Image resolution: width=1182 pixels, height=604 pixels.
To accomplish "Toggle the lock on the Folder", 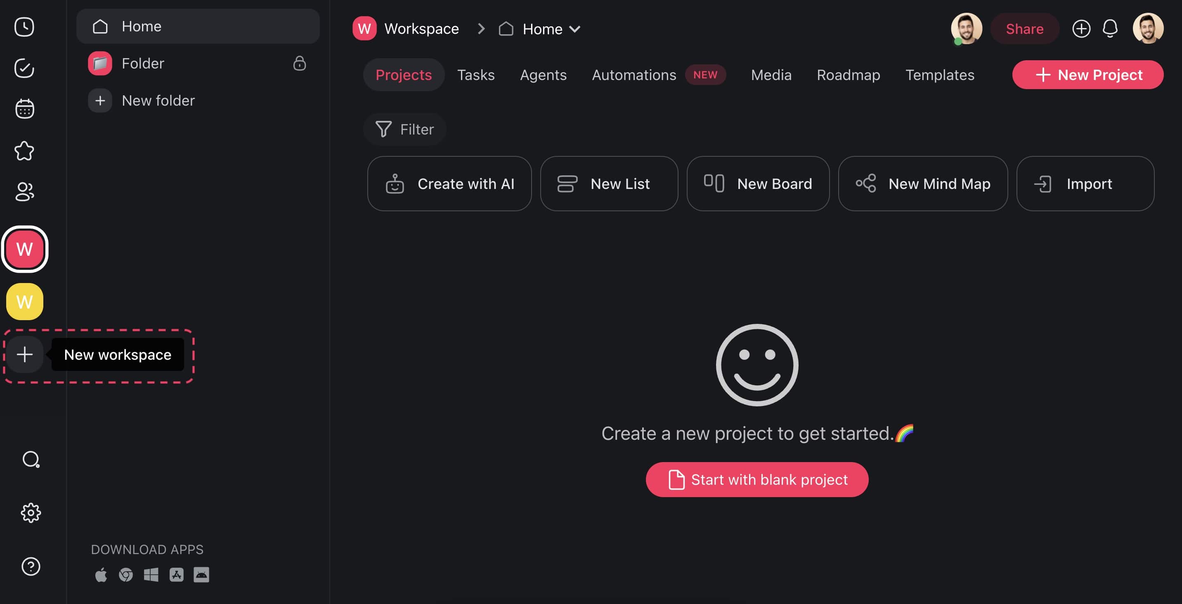I will pos(300,64).
